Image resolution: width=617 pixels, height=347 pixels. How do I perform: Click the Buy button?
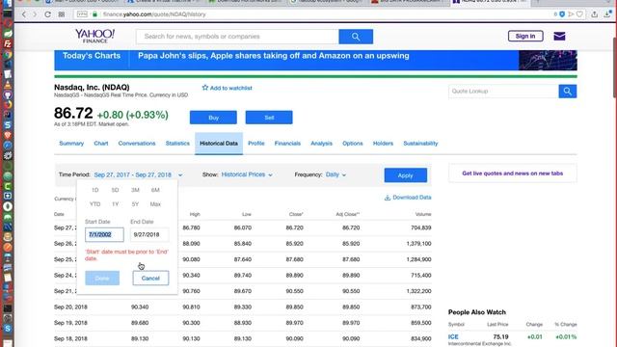[213, 118]
